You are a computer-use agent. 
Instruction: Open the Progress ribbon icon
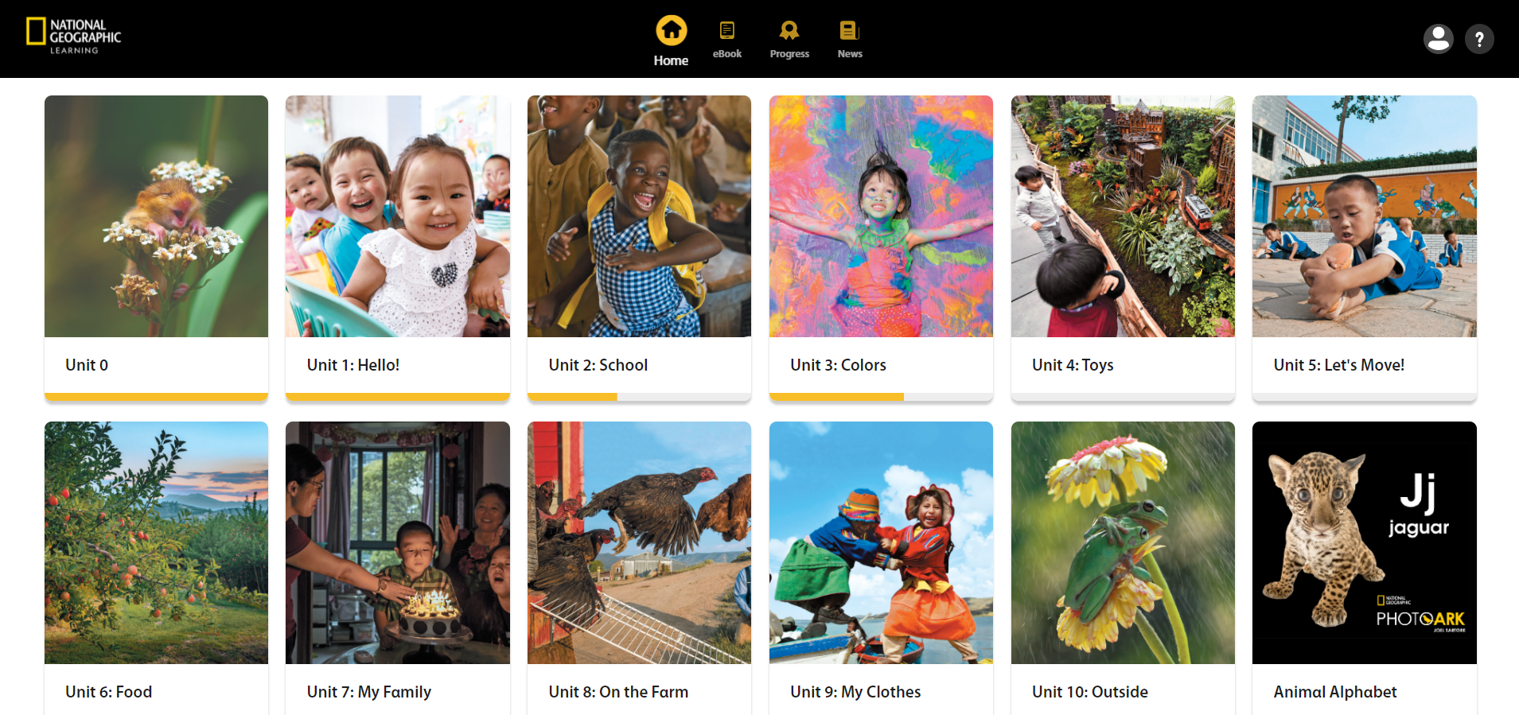pyautogui.click(x=789, y=31)
